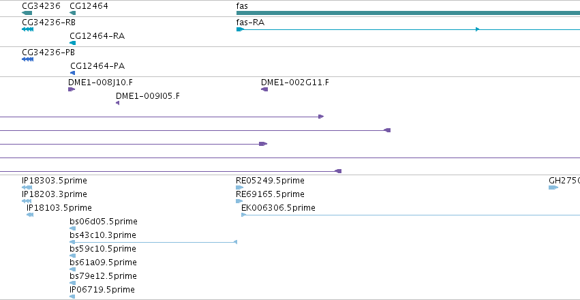
Task: Click the RE05249.5prime EST feature
Action: [x=239, y=187]
